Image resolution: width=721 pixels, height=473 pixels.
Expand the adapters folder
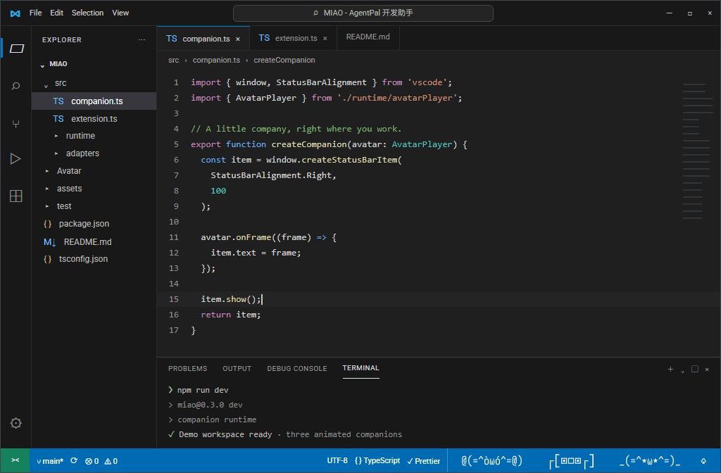[x=56, y=153]
